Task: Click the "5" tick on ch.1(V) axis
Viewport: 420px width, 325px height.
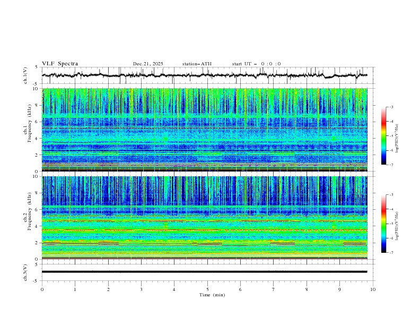Action: 37,67
